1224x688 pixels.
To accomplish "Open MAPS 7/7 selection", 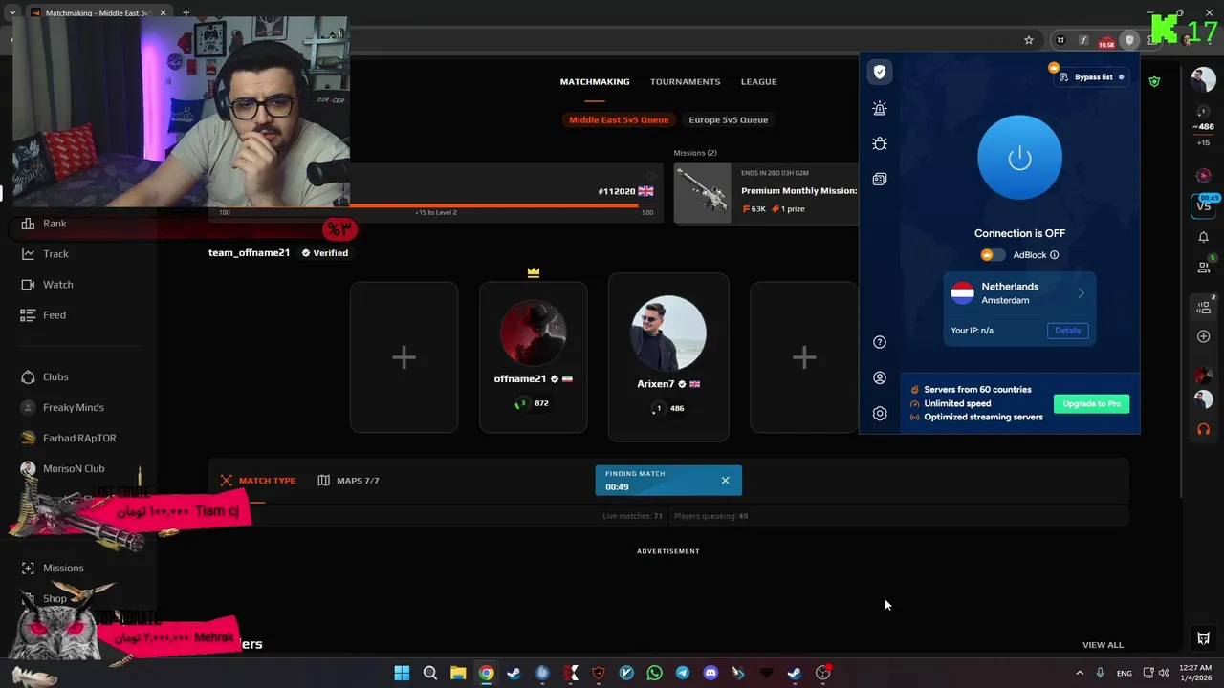I will (x=349, y=481).
